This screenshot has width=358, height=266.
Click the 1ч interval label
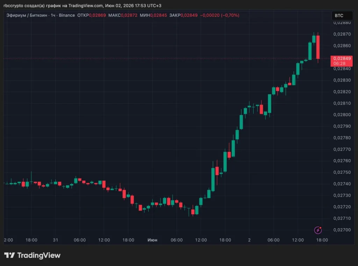tap(53, 15)
